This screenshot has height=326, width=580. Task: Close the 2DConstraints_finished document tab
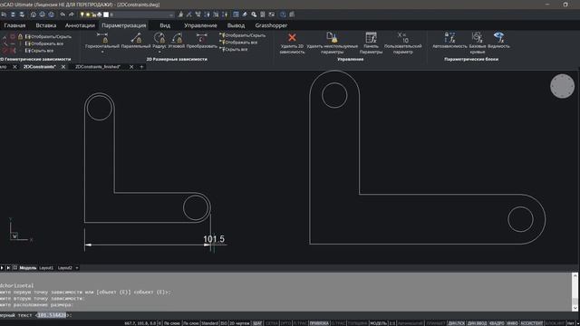point(131,67)
